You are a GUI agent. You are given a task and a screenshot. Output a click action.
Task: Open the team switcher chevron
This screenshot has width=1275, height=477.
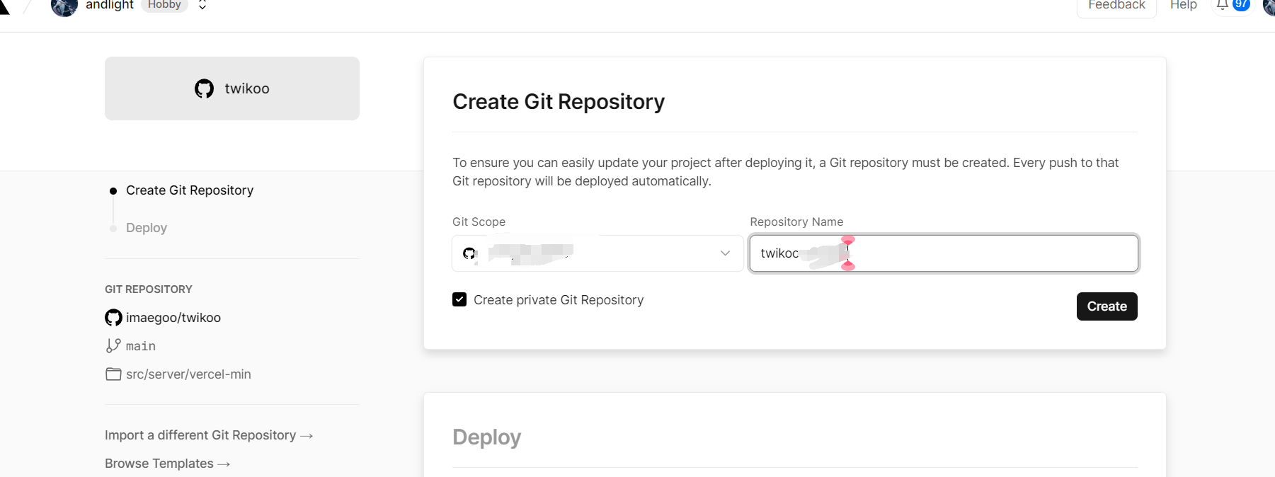tap(202, 5)
